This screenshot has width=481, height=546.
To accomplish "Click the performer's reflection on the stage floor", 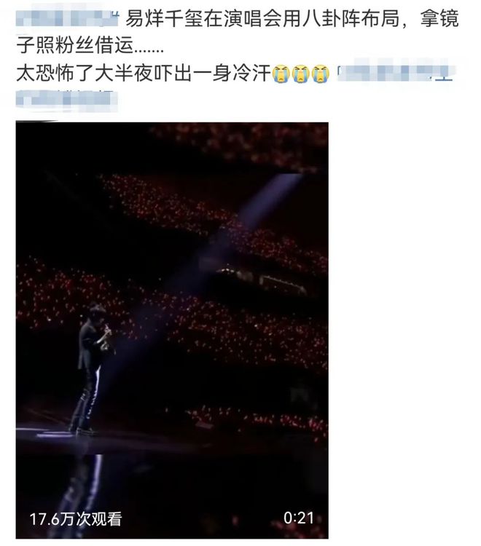I will [x=82, y=488].
